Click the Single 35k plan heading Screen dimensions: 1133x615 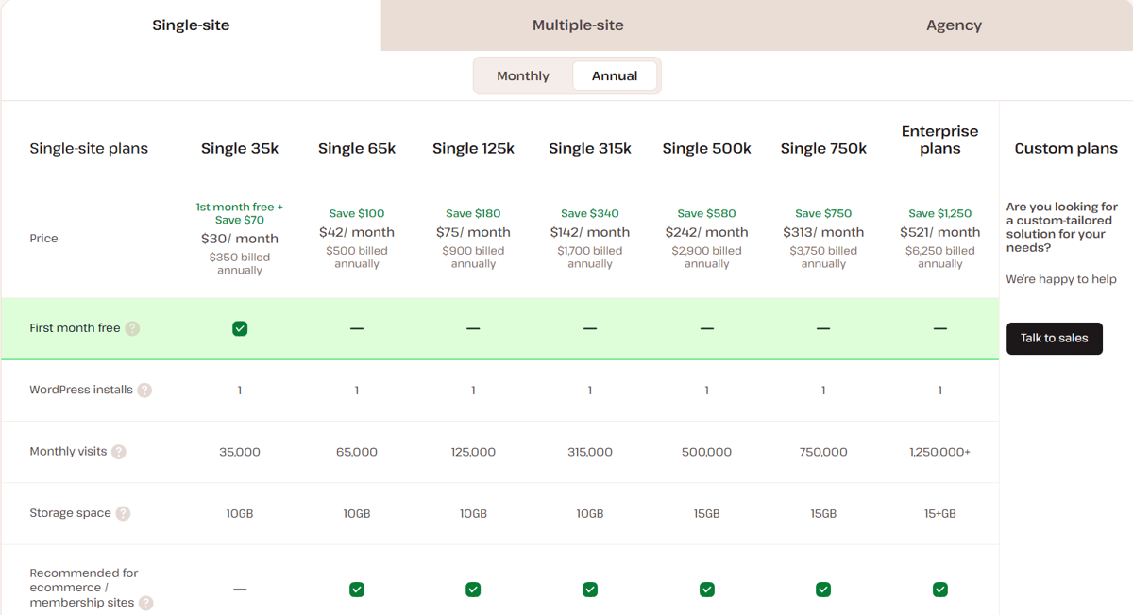click(x=240, y=149)
